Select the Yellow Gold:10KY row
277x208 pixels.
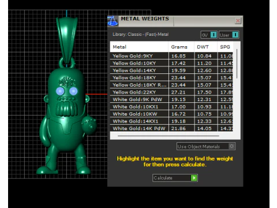point(171,63)
